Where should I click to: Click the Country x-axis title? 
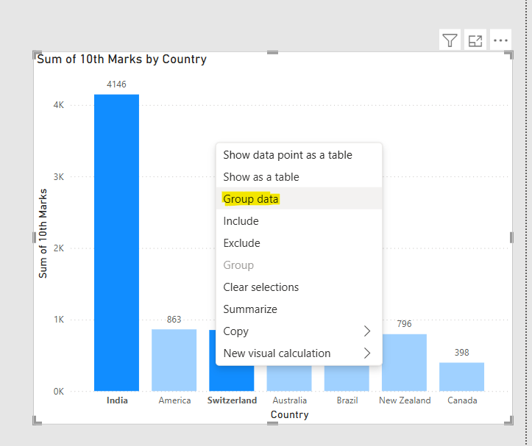coord(289,414)
